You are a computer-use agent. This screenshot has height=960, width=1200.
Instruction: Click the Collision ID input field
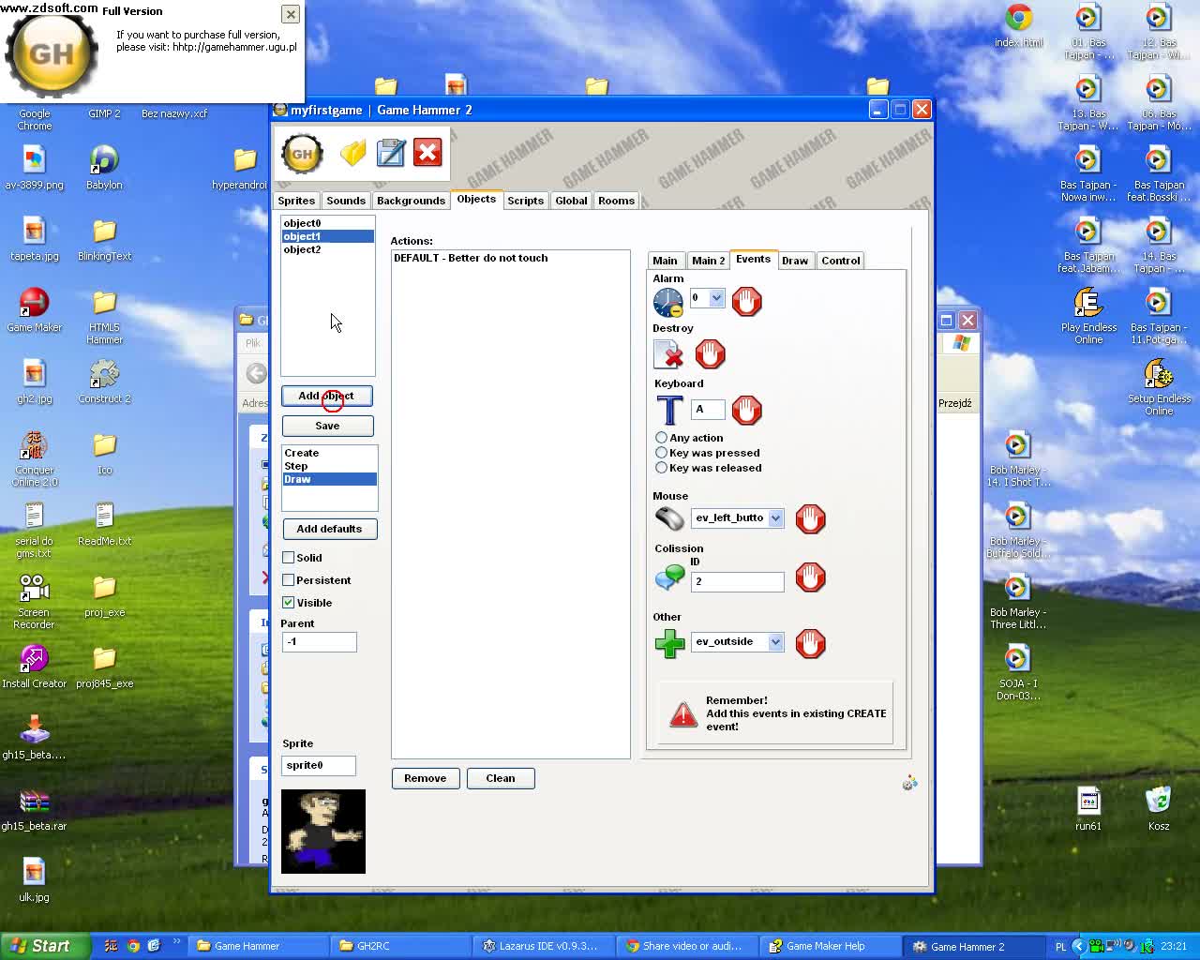[737, 582]
